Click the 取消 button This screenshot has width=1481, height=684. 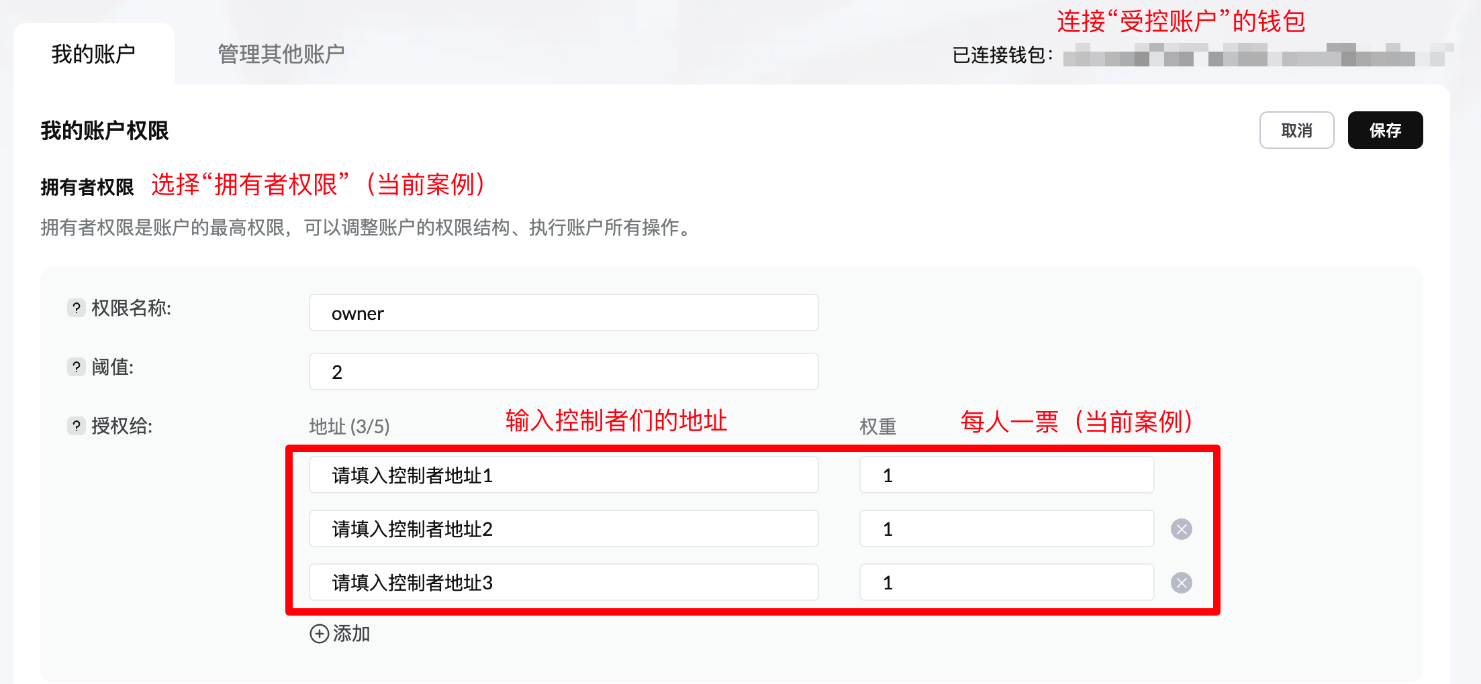pos(1296,130)
